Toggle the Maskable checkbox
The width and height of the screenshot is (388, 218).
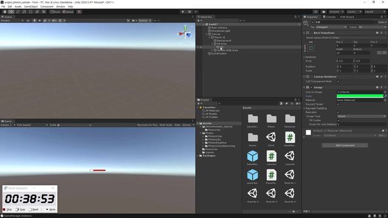tap(338, 112)
